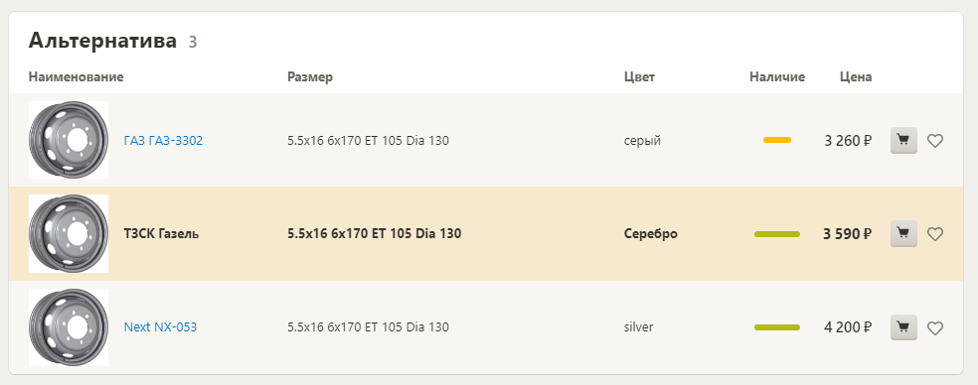Click the green availability bar for Next NX-053

tap(777, 327)
